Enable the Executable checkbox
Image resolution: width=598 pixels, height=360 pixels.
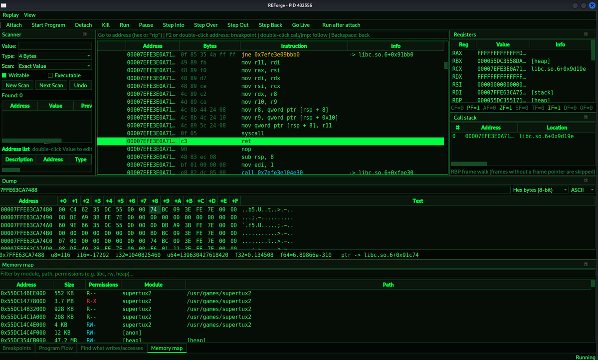[x=50, y=75]
